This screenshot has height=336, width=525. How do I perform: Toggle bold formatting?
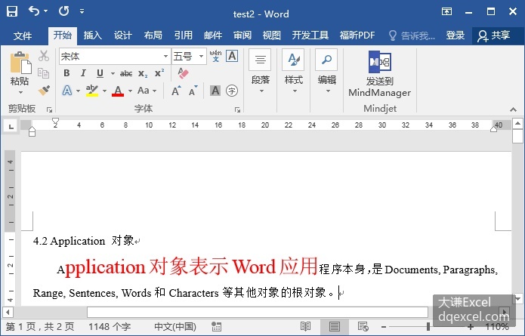coord(66,73)
